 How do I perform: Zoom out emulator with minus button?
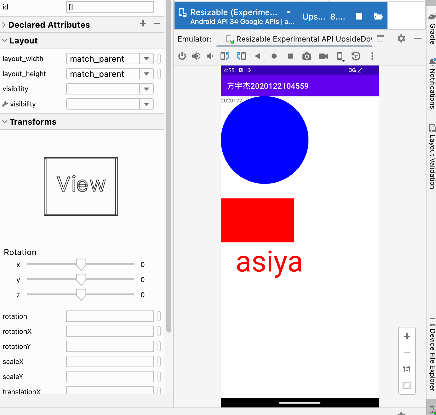point(407,353)
